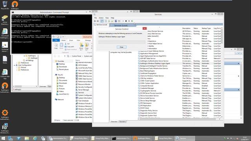The height and width of the screenshot is (141, 251).
Task: Click the blue Help icon in Services toolbar
Action: (116, 21)
